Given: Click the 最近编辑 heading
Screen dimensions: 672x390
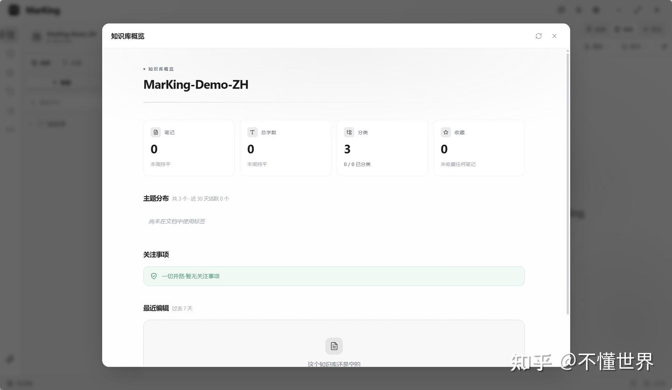Looking at the screenshot, I should click(x=156, y=308).
